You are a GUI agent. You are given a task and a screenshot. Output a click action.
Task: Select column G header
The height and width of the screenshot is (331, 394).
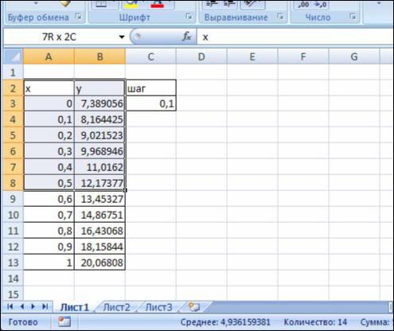(354, 56)
